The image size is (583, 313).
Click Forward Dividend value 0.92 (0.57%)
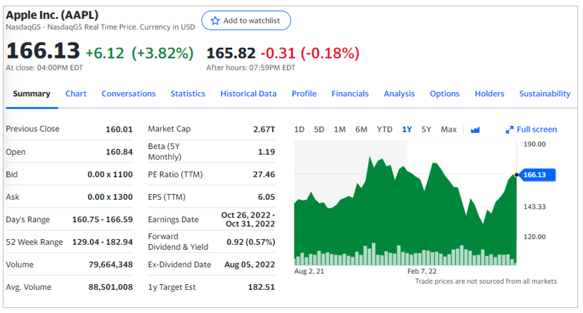pyautogui.click(x=251, y=242)
